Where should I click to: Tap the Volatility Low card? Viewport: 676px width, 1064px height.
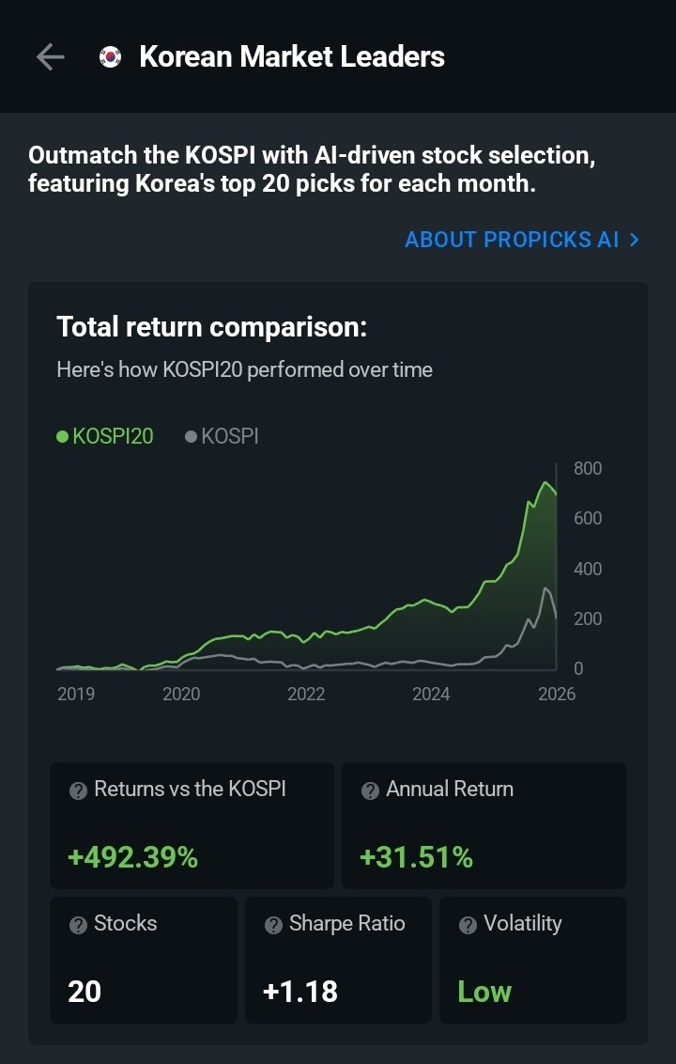533,960
